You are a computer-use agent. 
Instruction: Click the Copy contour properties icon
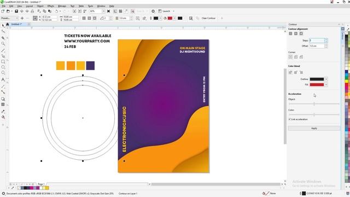point(191,18)
